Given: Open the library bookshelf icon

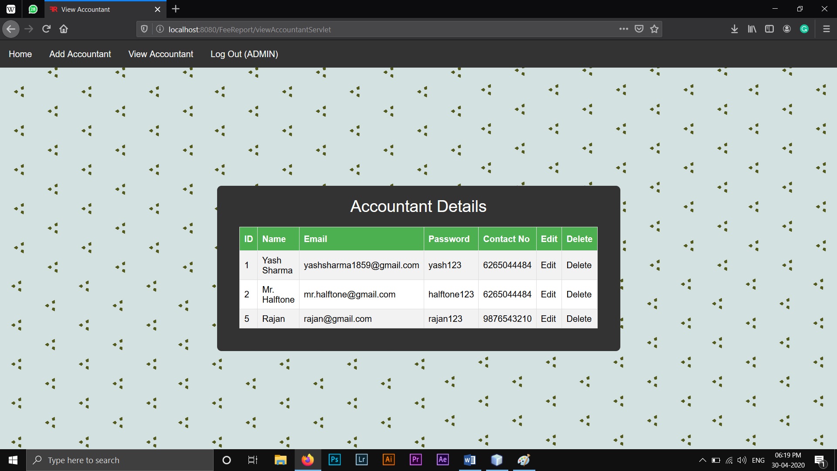Looking at the screenshot, I should coord(752,29).
